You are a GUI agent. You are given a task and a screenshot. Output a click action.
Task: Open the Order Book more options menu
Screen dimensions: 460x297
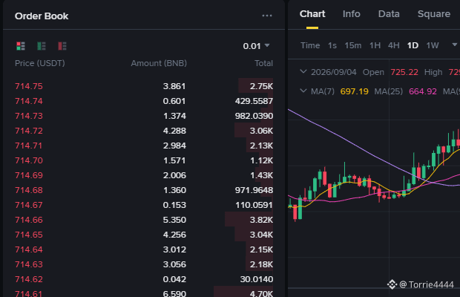pos(267,16)
